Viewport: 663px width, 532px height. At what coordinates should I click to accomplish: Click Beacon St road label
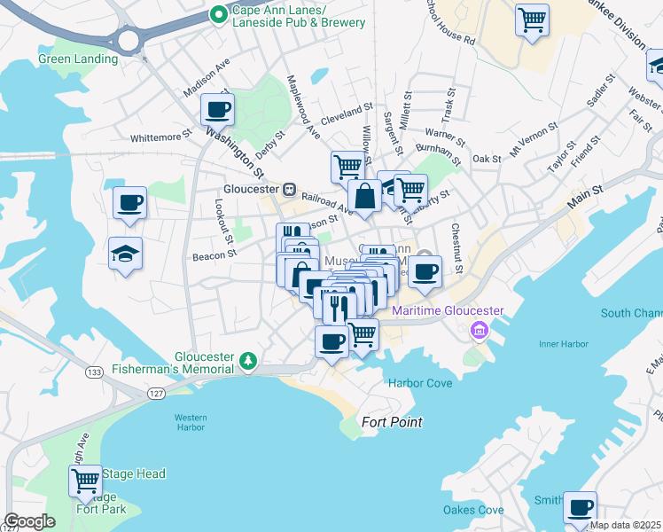[214, 255]
